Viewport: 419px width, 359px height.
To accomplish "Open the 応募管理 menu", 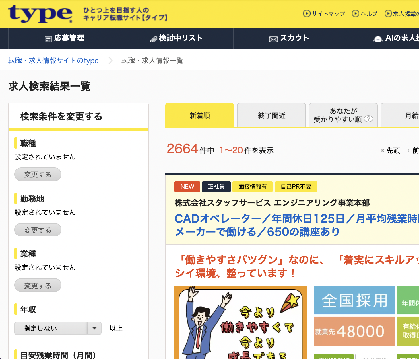I will (x=65, y=38).
